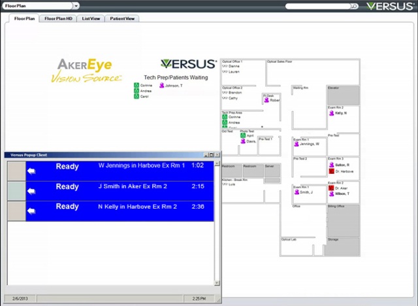Select Wilson, T patient icon
Image resolution: width=418 pixels, height=306 pixels.
coord(331,194)
